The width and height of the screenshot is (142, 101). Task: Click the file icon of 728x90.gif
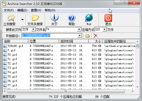pos(5,46)
